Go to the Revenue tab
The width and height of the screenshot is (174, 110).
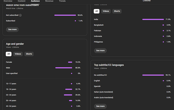(49, 1)
